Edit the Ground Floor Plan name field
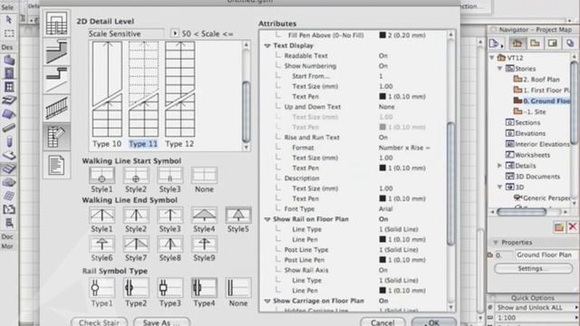The image size is (580, 326). pos(544,255)
